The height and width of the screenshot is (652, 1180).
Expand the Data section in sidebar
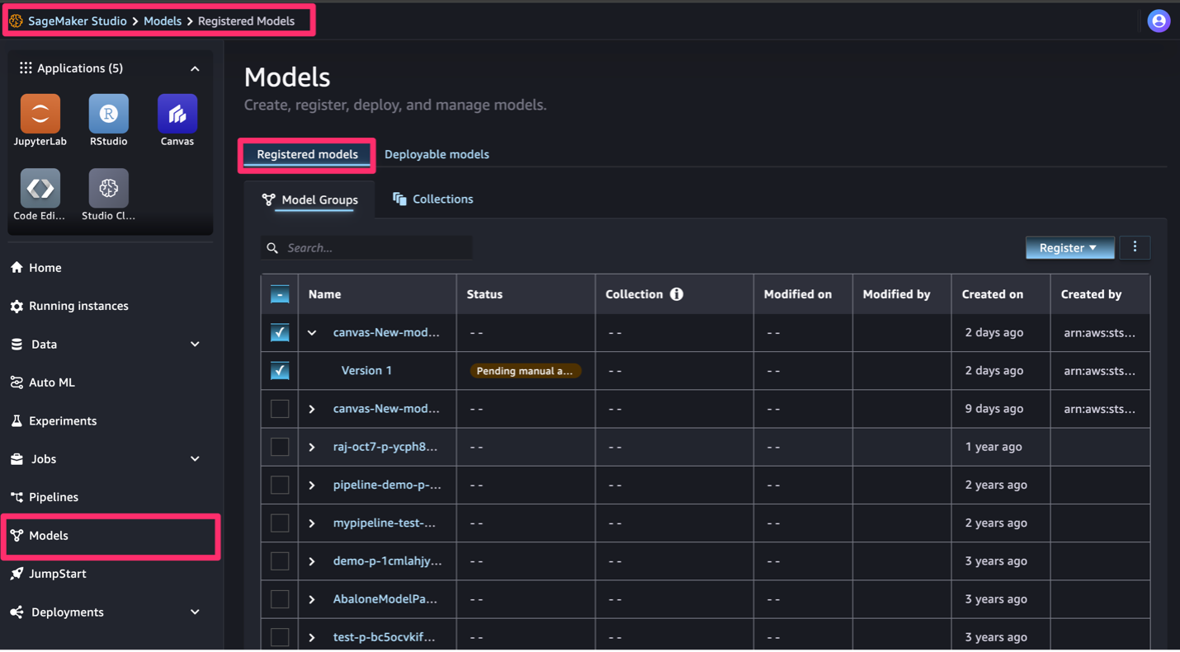pos(195,344)
